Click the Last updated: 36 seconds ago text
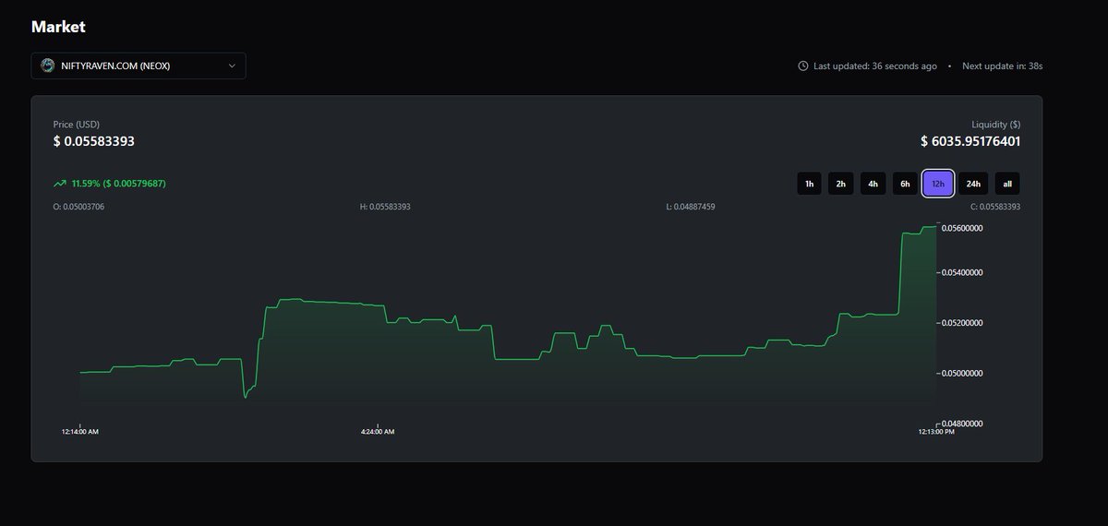1108x526 pixels. pyautogui.click(x=875, y=66)
